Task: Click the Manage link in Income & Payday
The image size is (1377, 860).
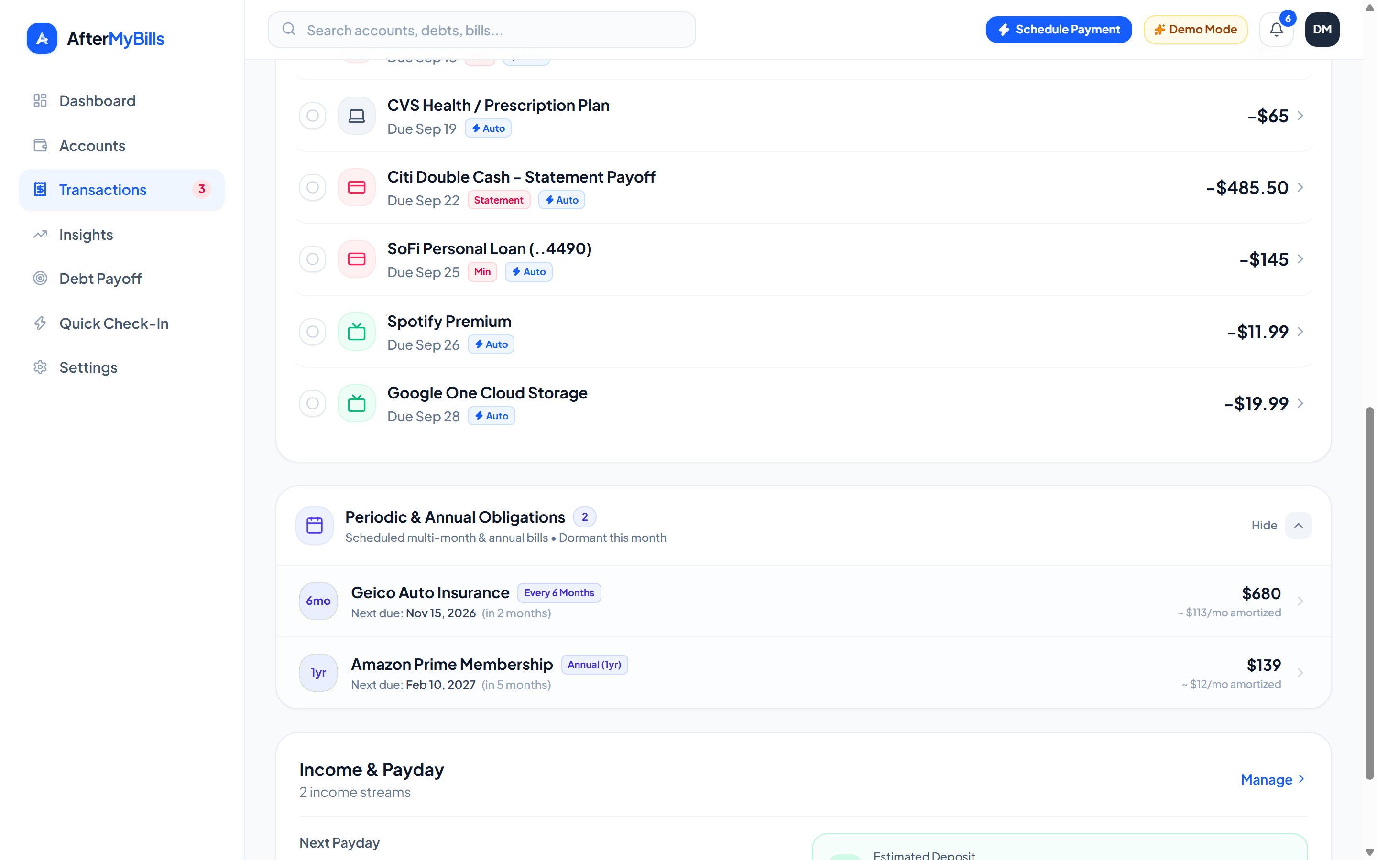Action: tap(1273, 779)
